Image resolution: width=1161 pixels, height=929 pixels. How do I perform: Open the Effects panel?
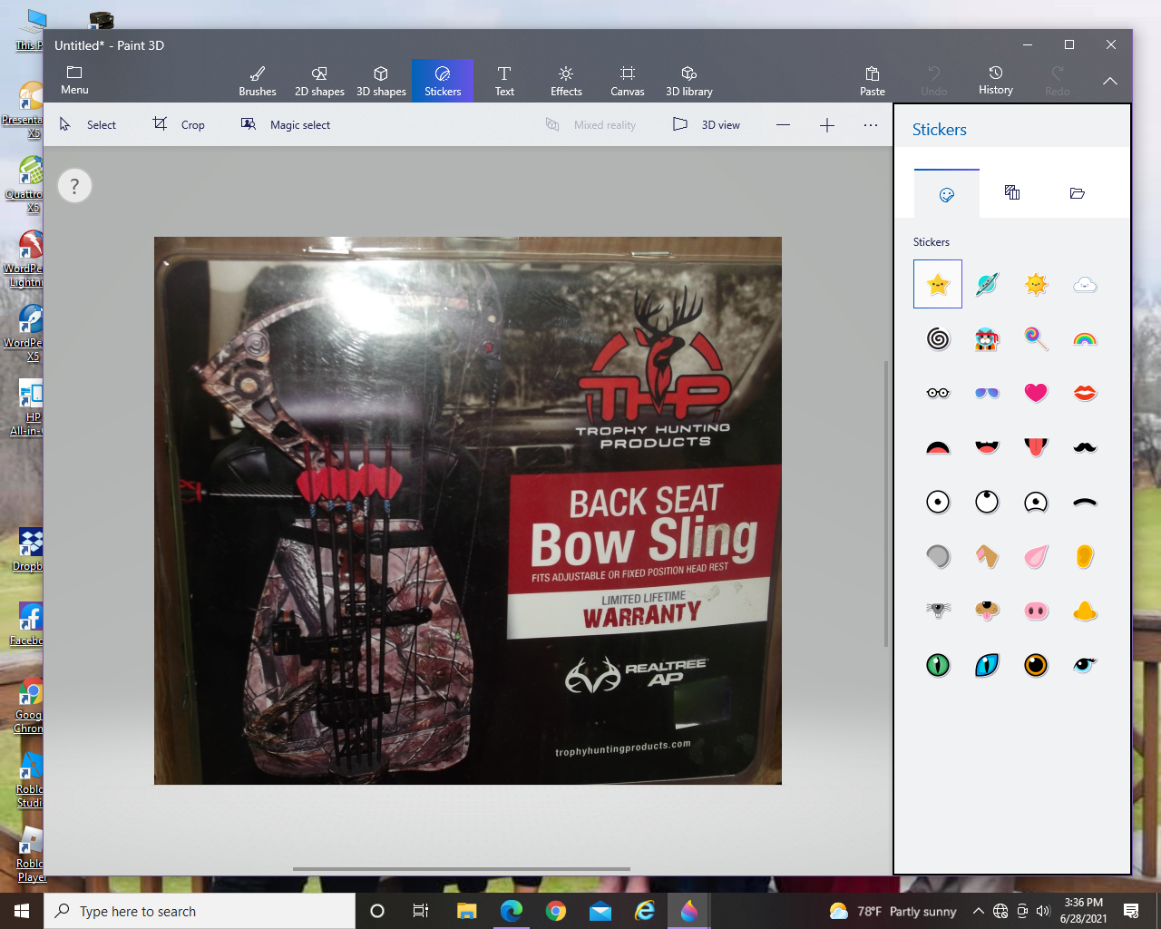(x=566, y=81)
